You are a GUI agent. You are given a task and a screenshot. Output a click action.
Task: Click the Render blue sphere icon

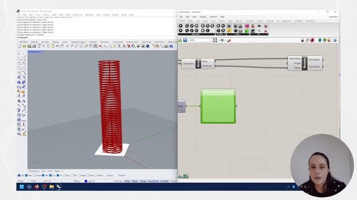pyautogui.click(x=147, y=46)
